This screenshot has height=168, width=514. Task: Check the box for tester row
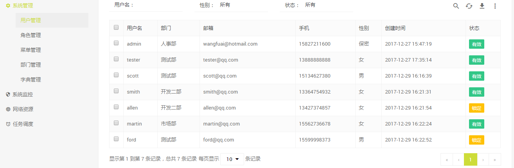116,59
